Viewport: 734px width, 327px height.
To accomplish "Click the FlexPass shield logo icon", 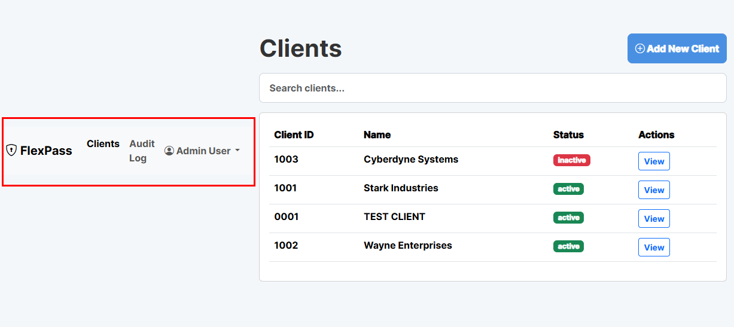I will tap(11, 151).
